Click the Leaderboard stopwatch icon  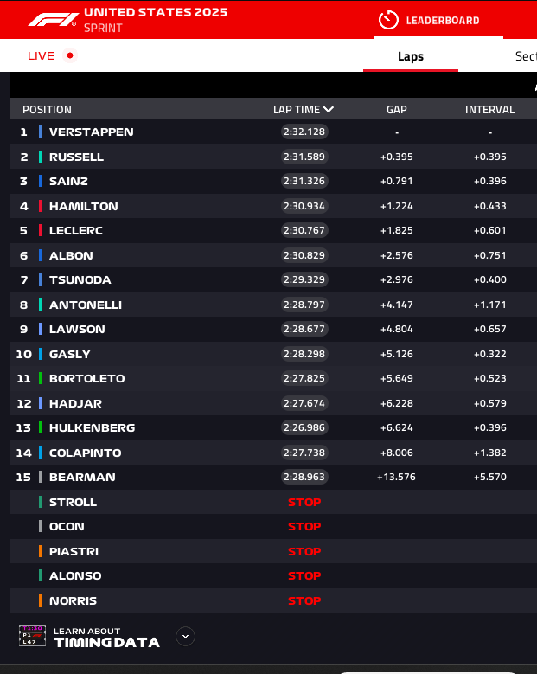(x=389, y=20)
